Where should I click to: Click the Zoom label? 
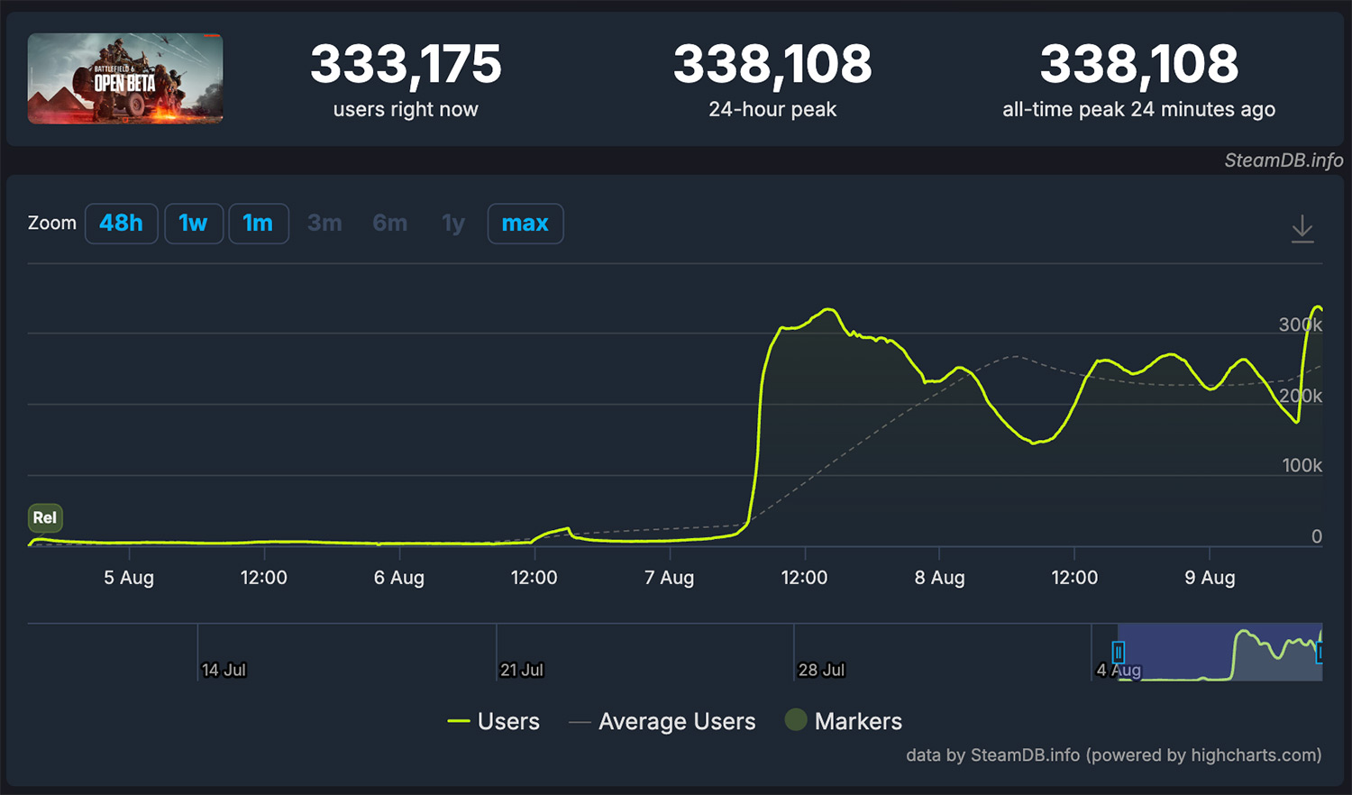click(52, 224)
